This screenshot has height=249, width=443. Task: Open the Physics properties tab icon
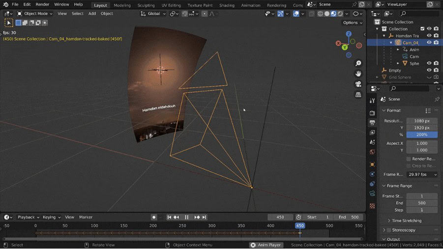pos(372,174)
